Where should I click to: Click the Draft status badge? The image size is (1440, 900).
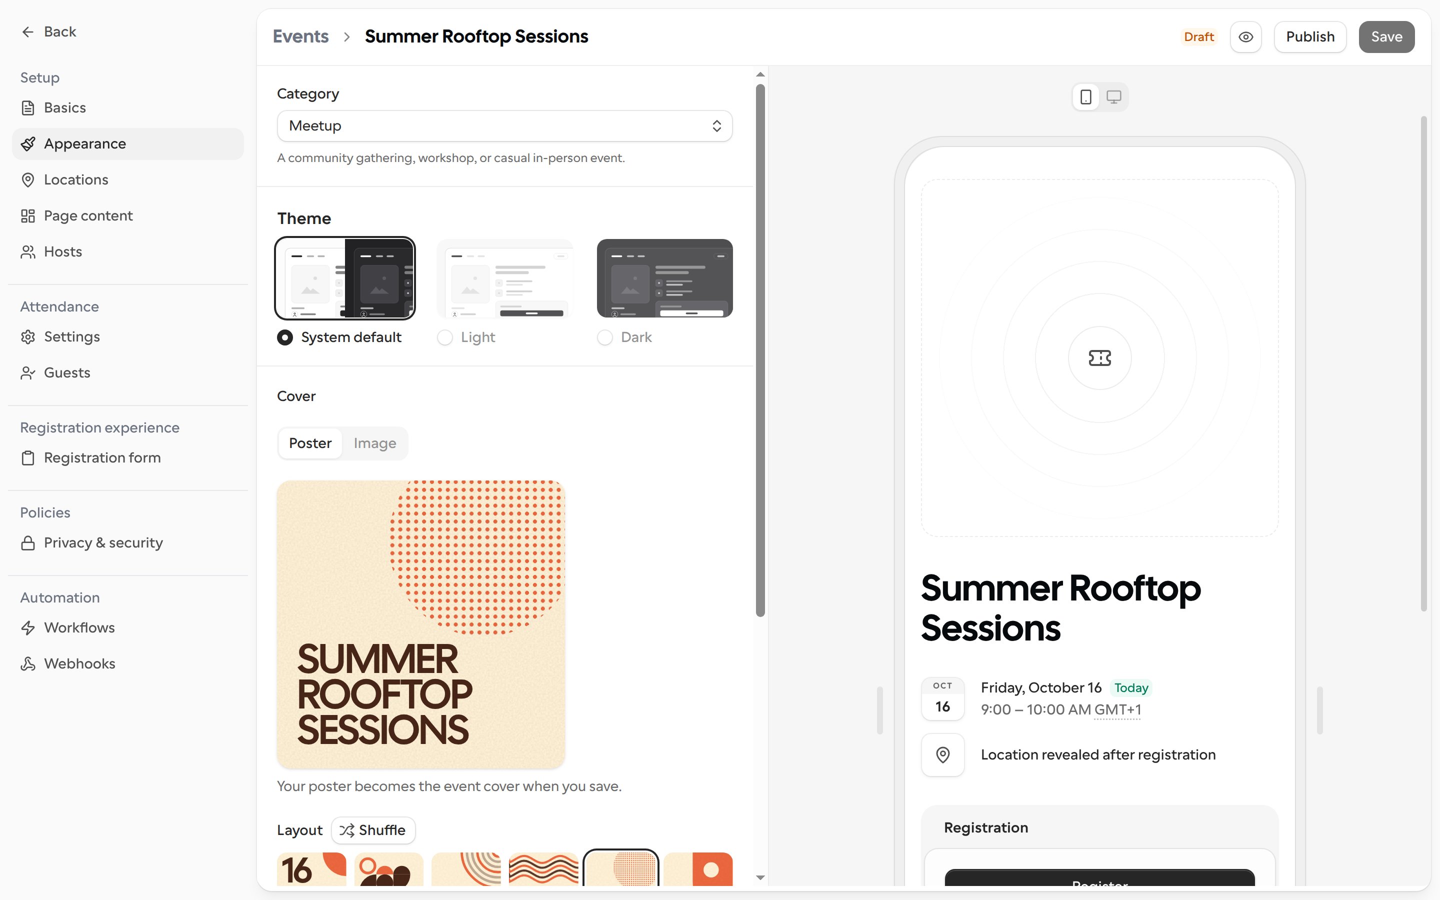click(1198, 37)
